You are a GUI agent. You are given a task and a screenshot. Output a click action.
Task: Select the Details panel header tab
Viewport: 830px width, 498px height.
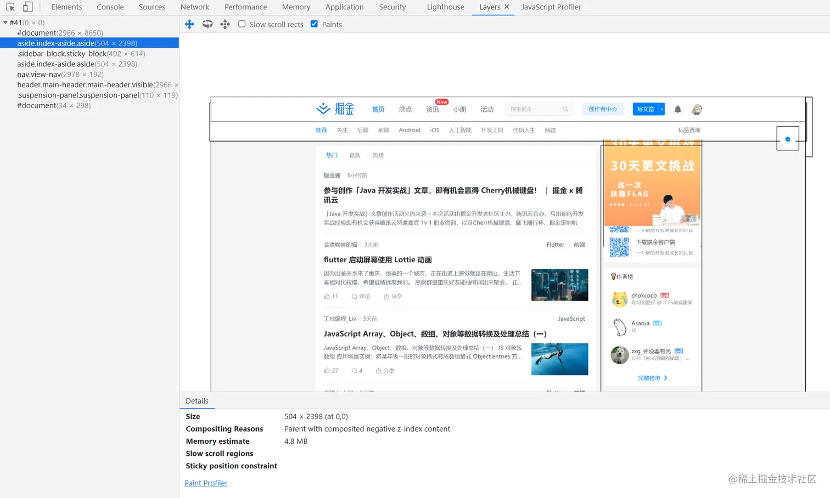197,401
